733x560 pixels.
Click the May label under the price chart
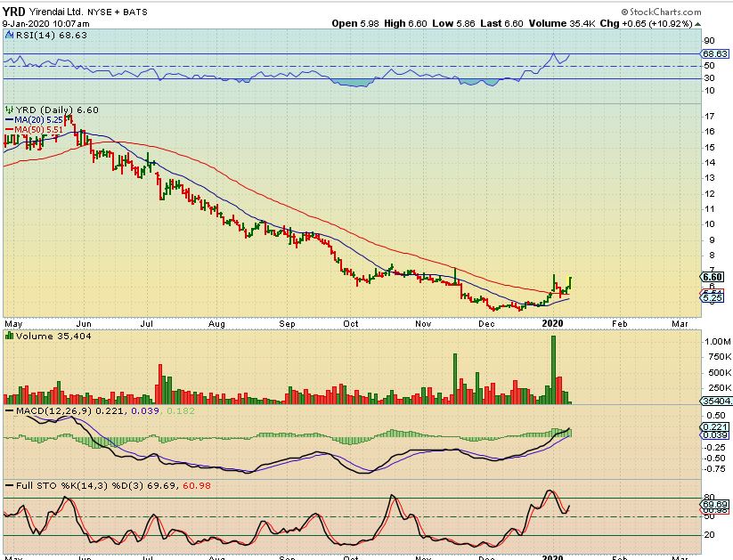point(13,323)
